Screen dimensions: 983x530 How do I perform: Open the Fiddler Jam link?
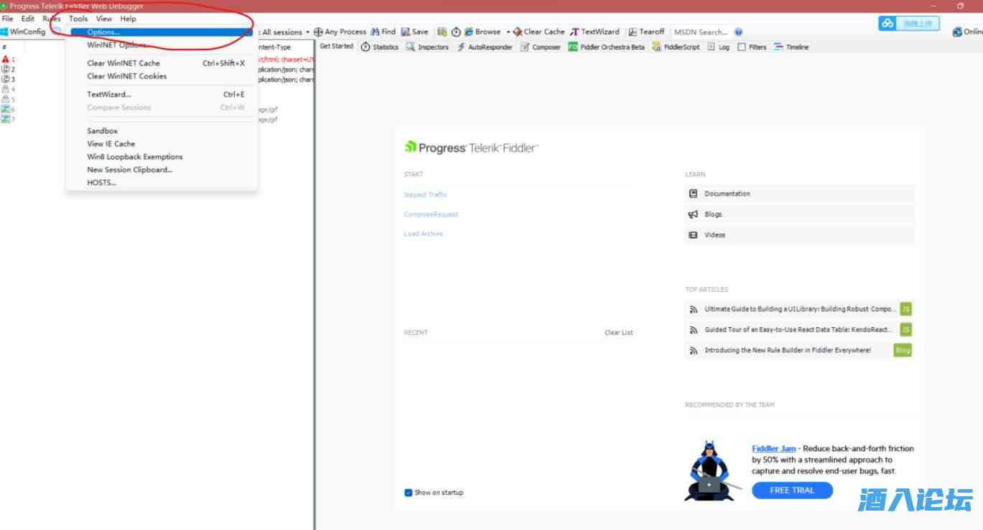(x=774, y=448)
